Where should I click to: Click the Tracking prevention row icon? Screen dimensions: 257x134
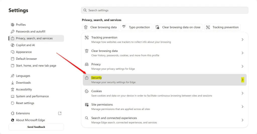(x=87, y=38)
